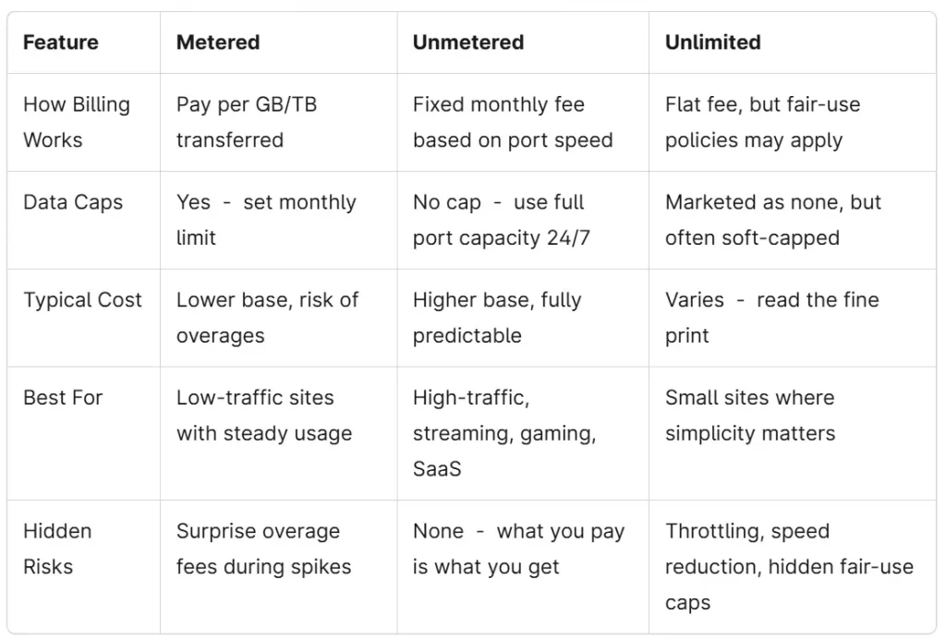Select the Unlimited column header
The image size is (946, 640).
[x=713, y=42]
